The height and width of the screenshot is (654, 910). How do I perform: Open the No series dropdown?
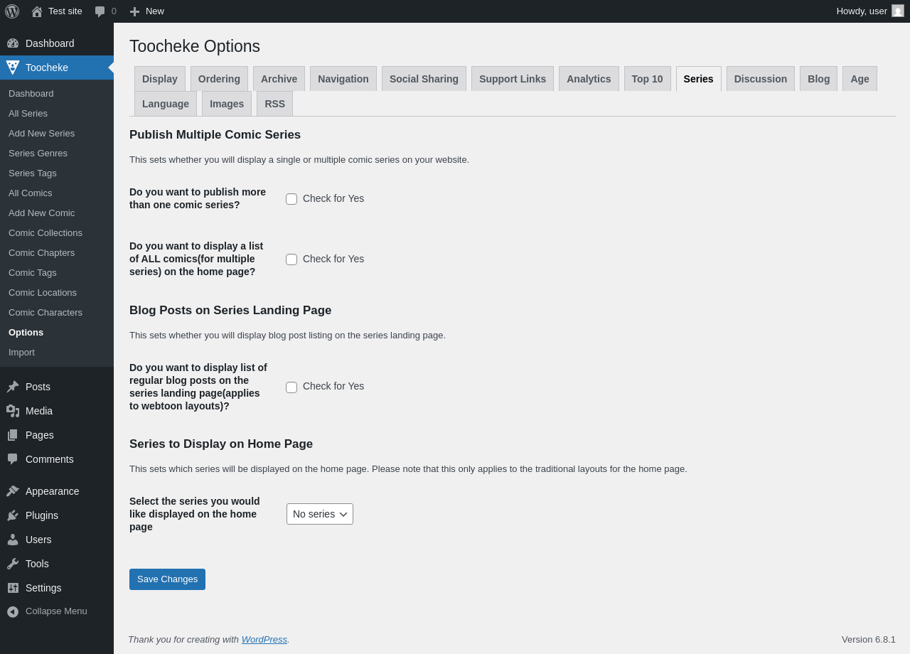[x=320, y=514]
